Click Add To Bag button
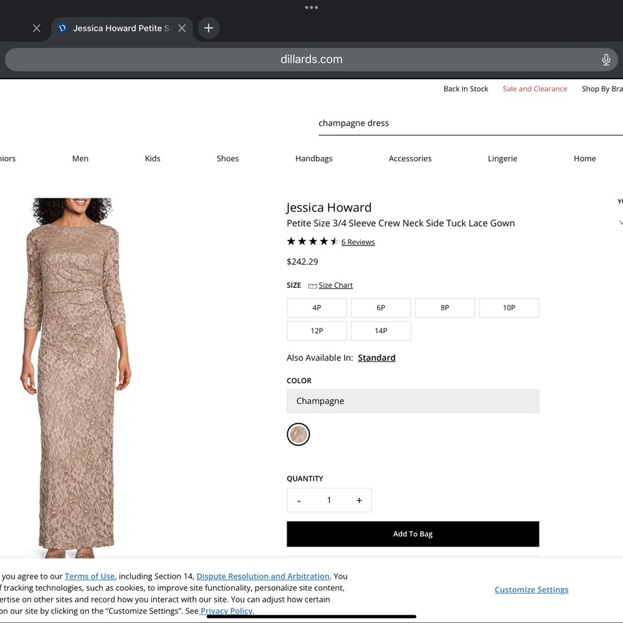Image resolution: width=623 pixels, height=623 pixels. pos(413,535)
